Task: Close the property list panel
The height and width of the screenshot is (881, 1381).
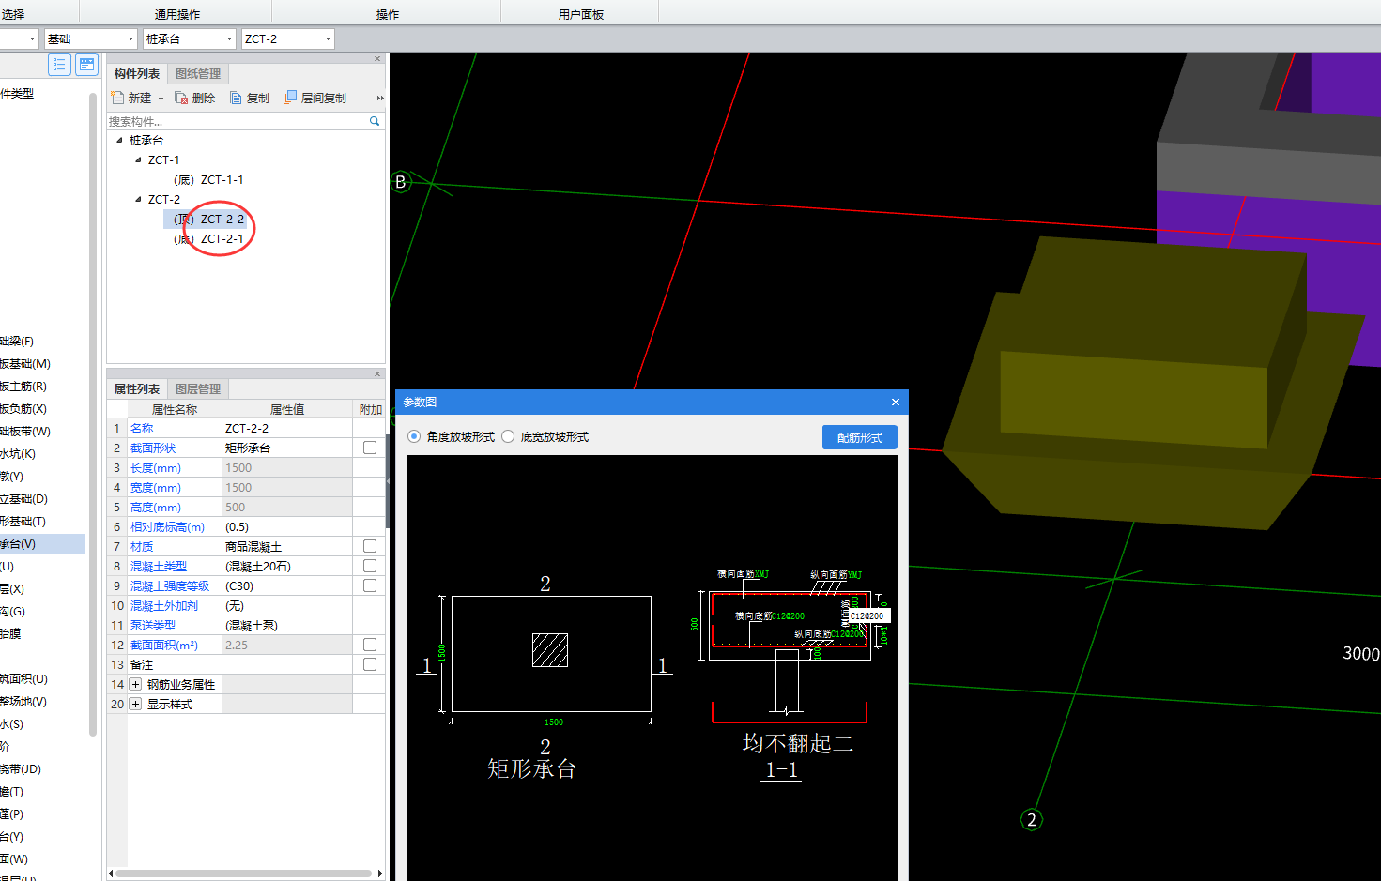Action: [x=377, y=373]
